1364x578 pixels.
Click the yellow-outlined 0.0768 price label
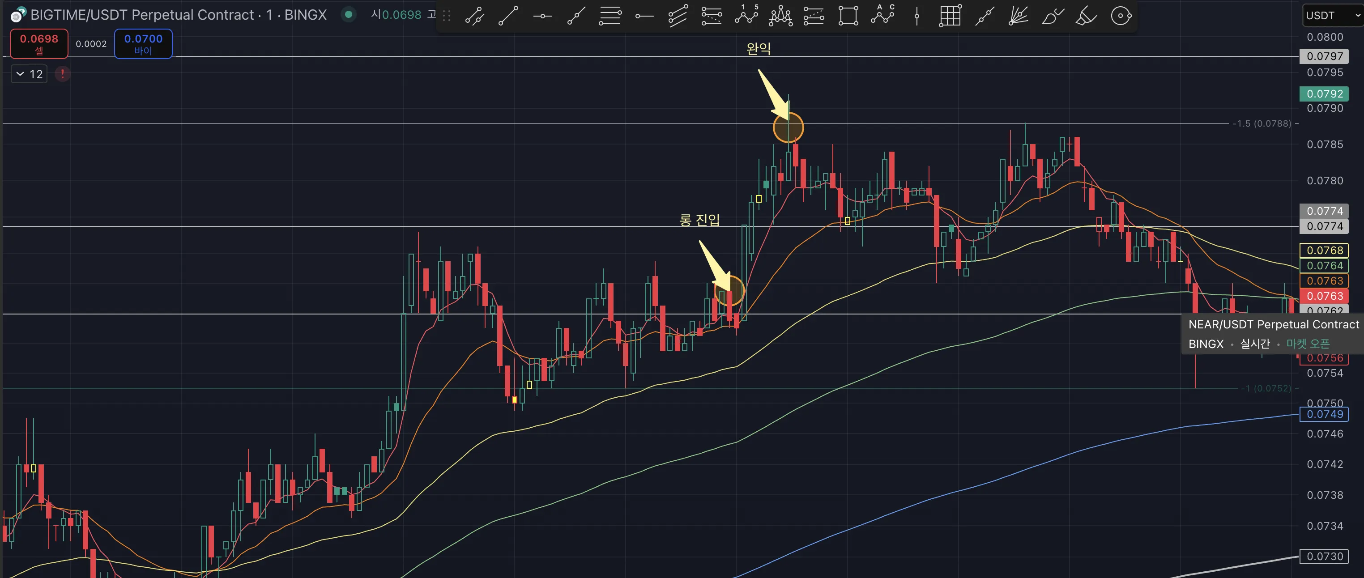(x=1324, y=251)
